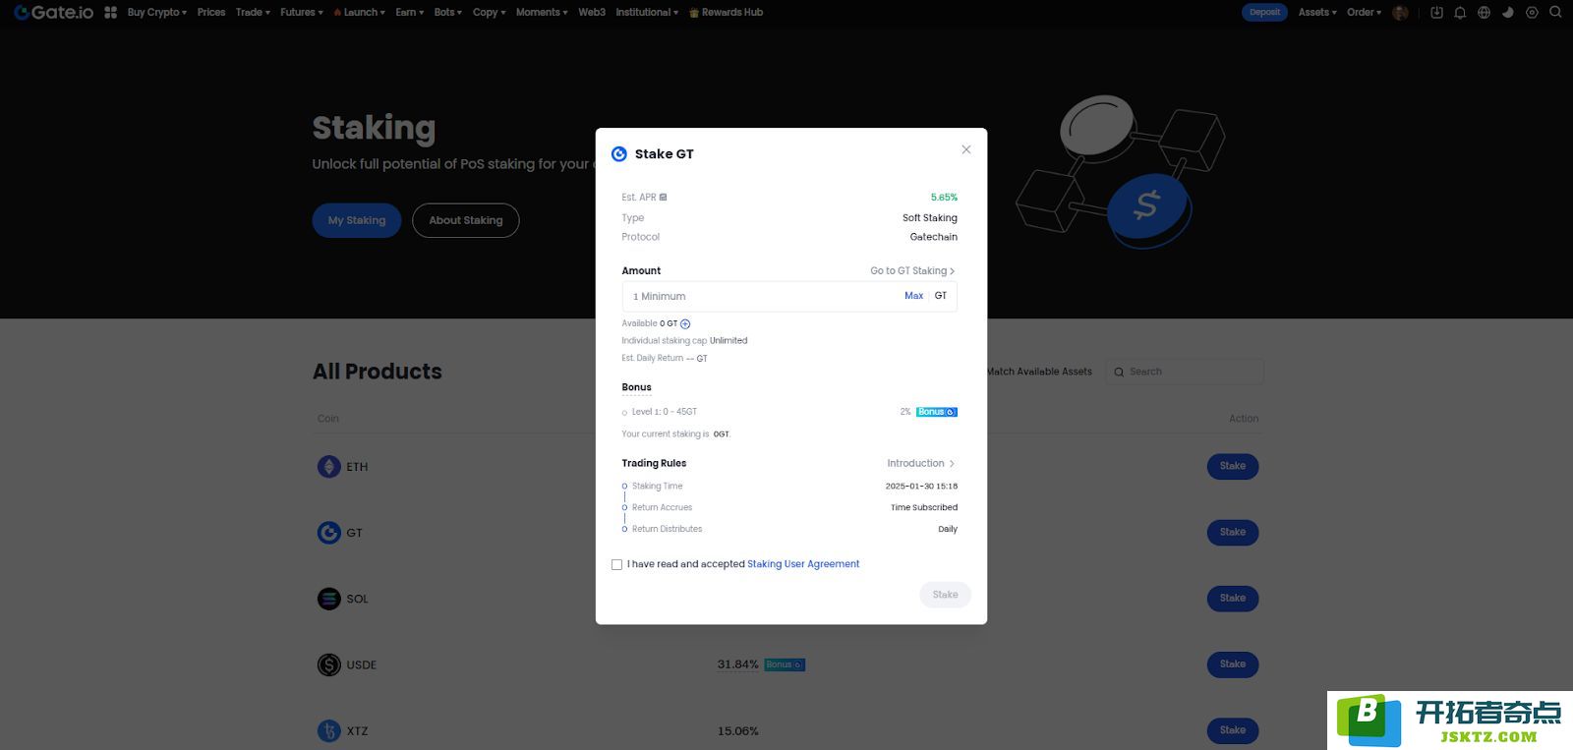This screenshot has width=1573, height=750.
Task: Stake GT from the list
Action: (x=1233, y=532)
